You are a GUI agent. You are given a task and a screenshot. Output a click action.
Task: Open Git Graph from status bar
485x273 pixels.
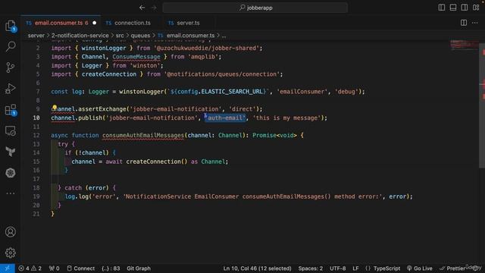point(139,268)
